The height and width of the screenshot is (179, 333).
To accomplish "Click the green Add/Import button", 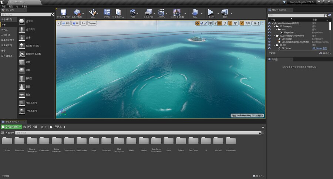I will pos(11,127).
